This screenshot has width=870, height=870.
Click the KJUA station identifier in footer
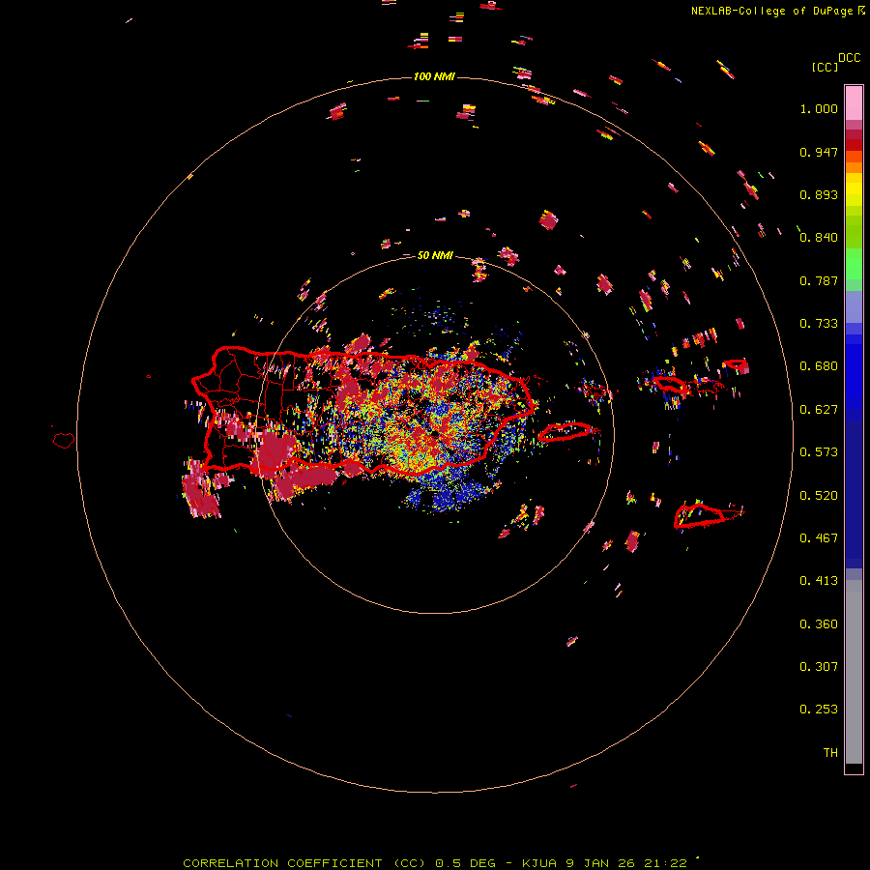539,863
